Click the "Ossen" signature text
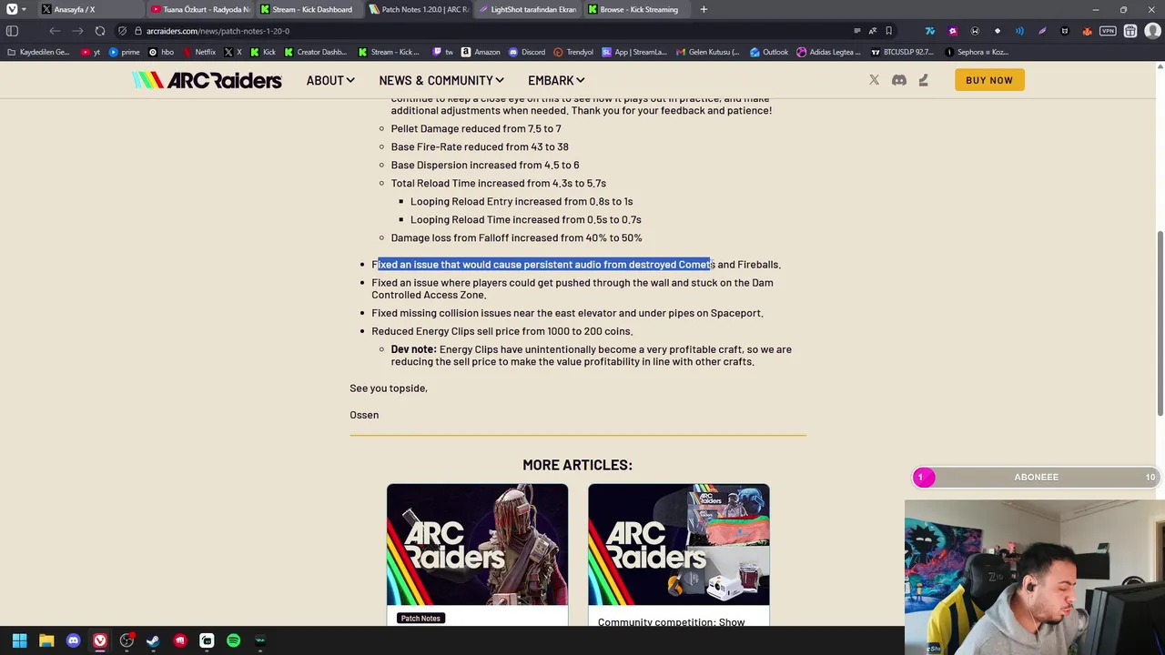Viewport: 1165px width, 655px height. [364, 415]
